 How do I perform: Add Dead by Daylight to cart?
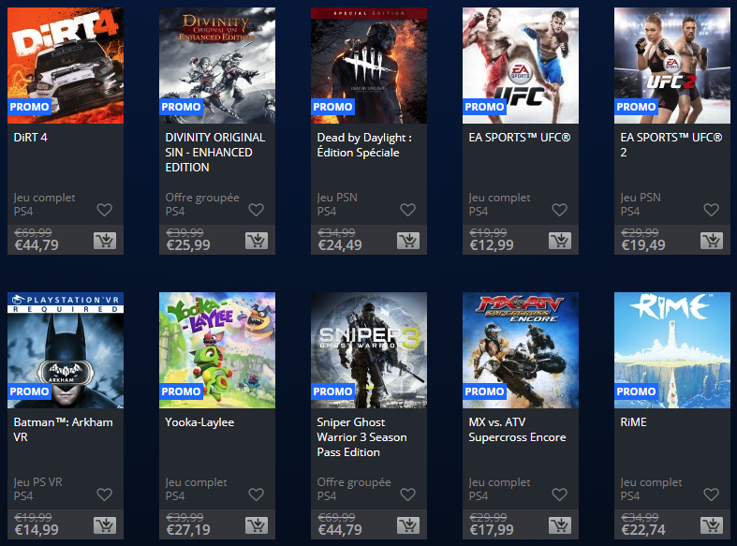pyautogui.click(x=408, y=241)
